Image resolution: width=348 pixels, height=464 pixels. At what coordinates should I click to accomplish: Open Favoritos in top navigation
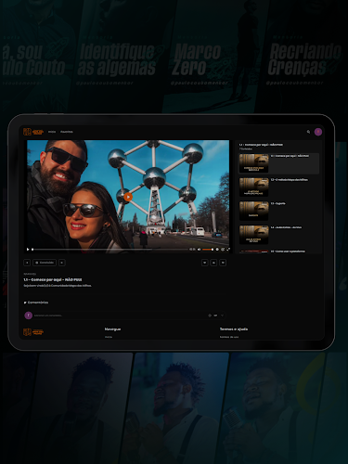coord(67,132)
